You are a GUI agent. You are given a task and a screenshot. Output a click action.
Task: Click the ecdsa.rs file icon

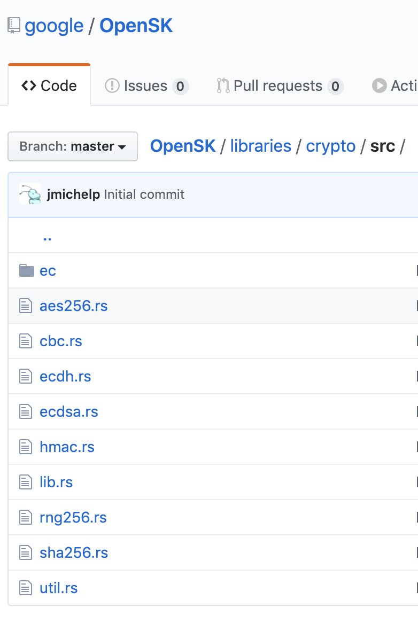(26, 412)
